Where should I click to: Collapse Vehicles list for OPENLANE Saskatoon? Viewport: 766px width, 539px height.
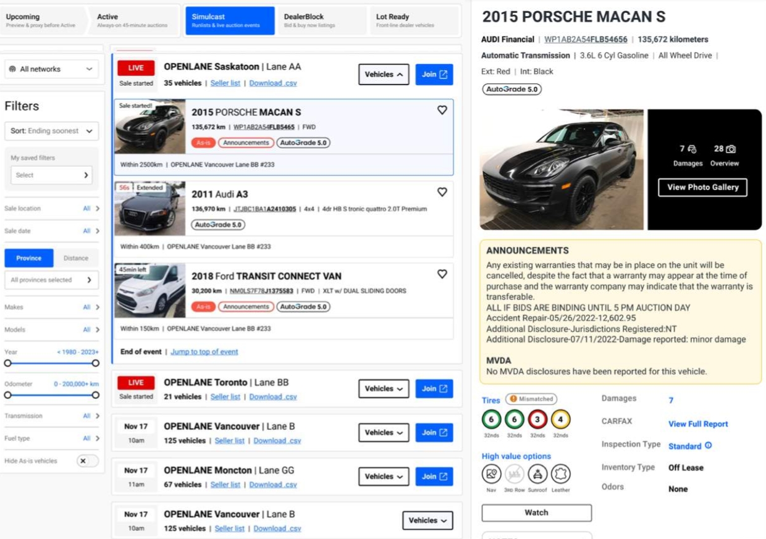pos(384,75)
